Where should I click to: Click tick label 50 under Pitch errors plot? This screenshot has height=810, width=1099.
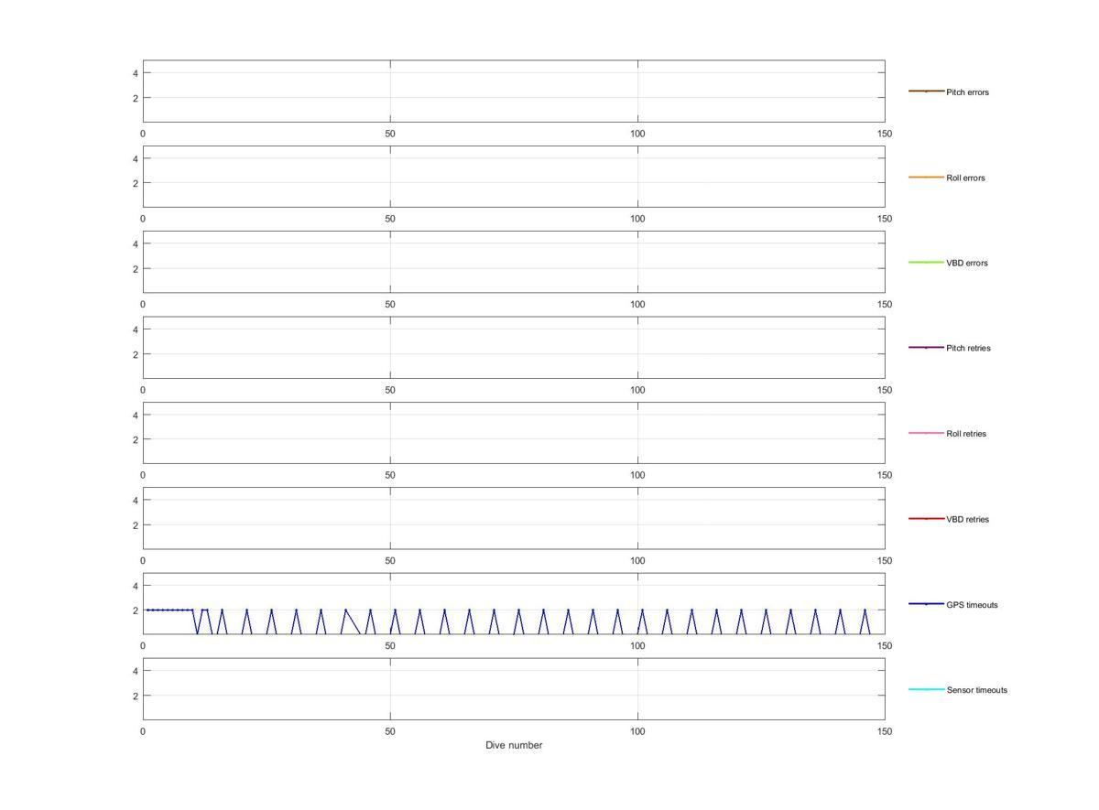(390, 134)
